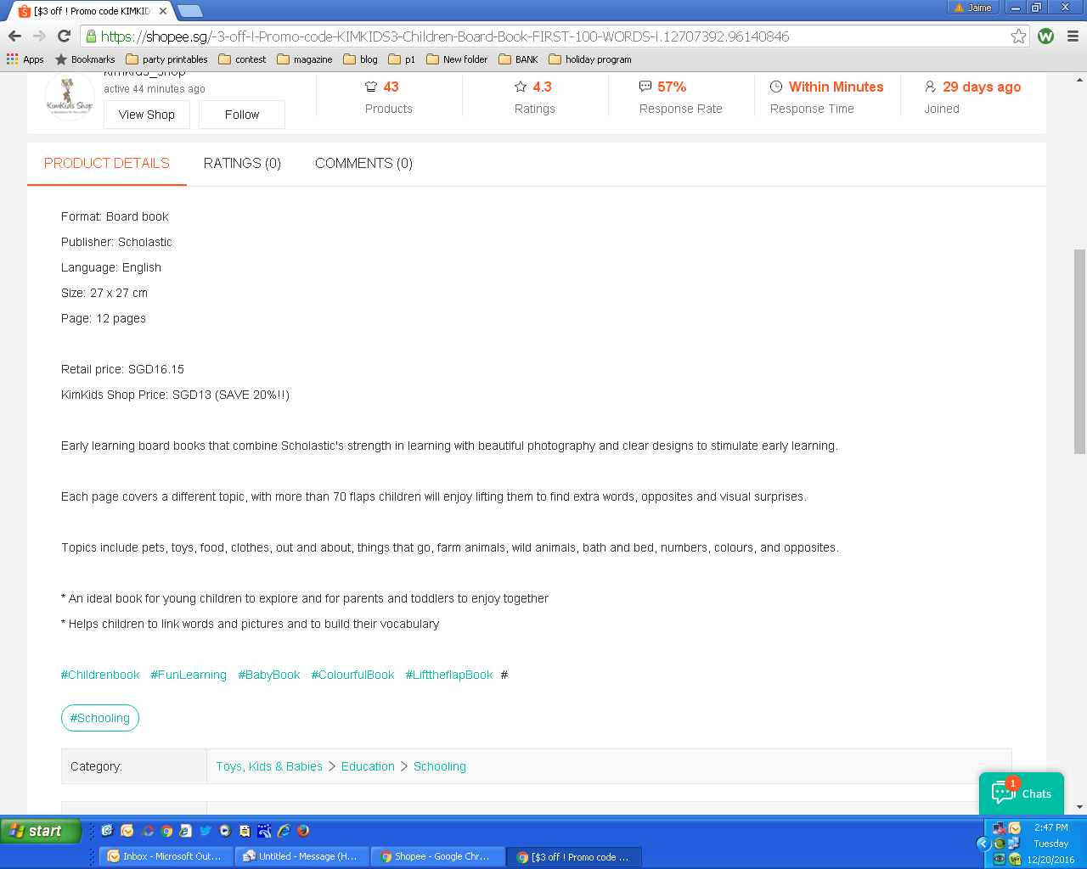Click the Jaime profile button in title bar
The width and height of the screenshot is (1087, 869).
click(x=973, y=8)
